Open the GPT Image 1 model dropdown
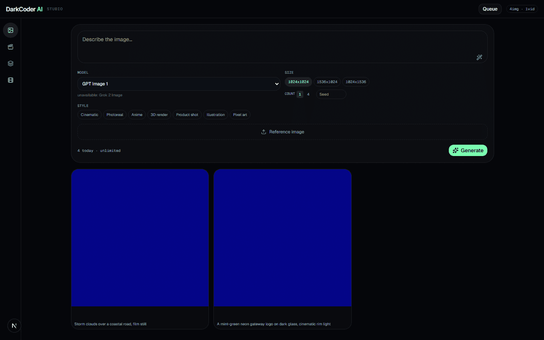The height and width of the screenshot is (340, 544). coord(179,84)
